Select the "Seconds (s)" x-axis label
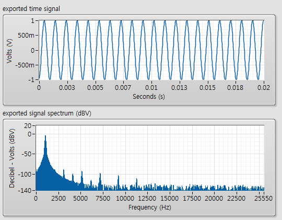The height and width of the screenshot is (220, 282). pos(149,97)
